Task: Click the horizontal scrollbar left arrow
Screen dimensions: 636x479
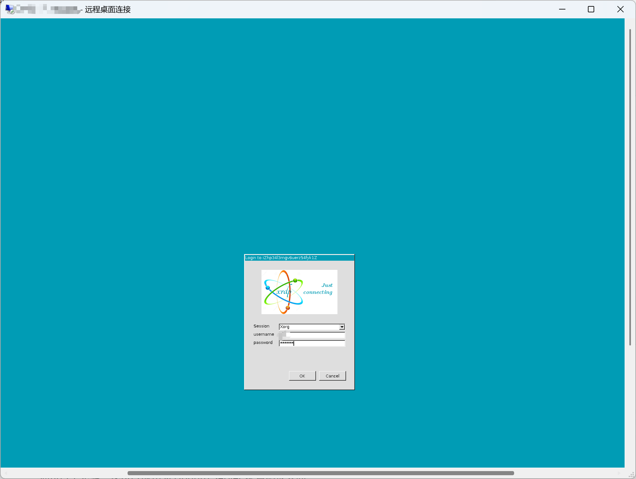Action: (x=6, y=473)
